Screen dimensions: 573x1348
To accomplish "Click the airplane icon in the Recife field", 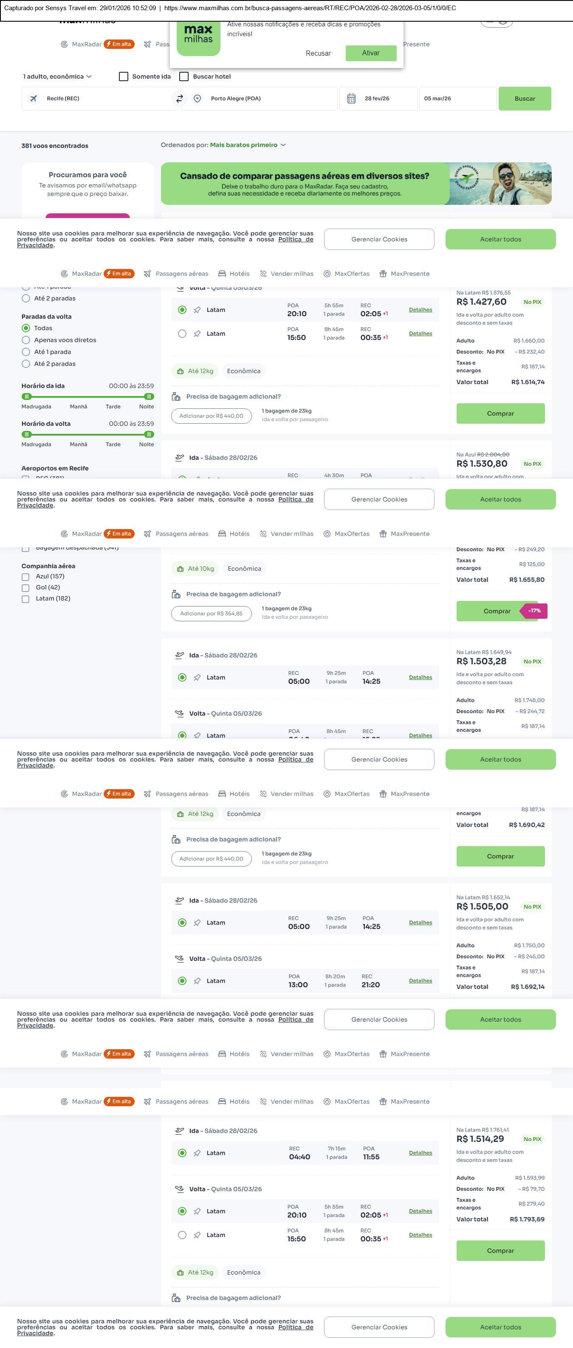I will coord(34,98).
